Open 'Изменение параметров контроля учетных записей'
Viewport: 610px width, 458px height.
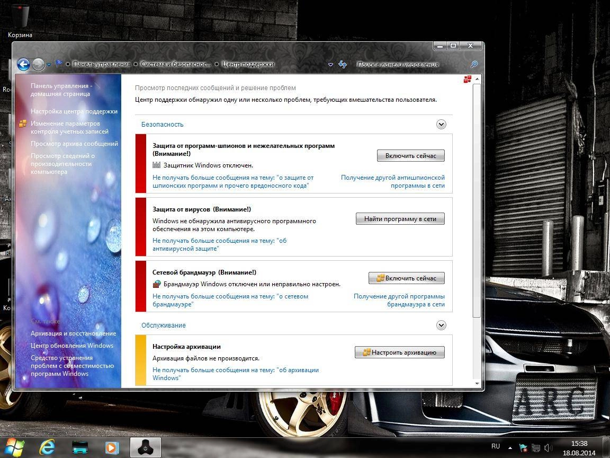pyautogui.click(x=69, y=127)
